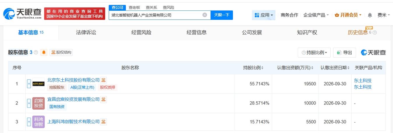Click the first 东土科技 related product link

[x=363, y=81]
